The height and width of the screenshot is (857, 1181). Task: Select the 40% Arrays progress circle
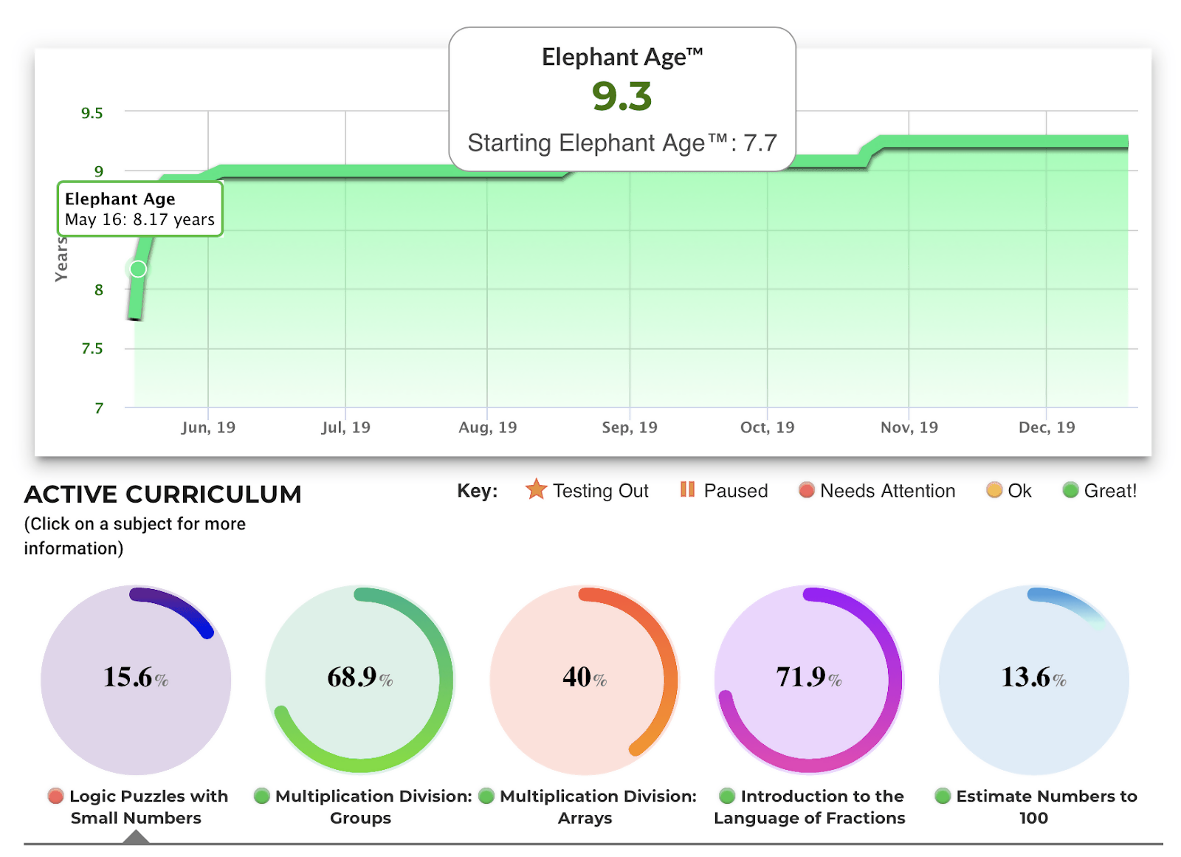point(585,679)
